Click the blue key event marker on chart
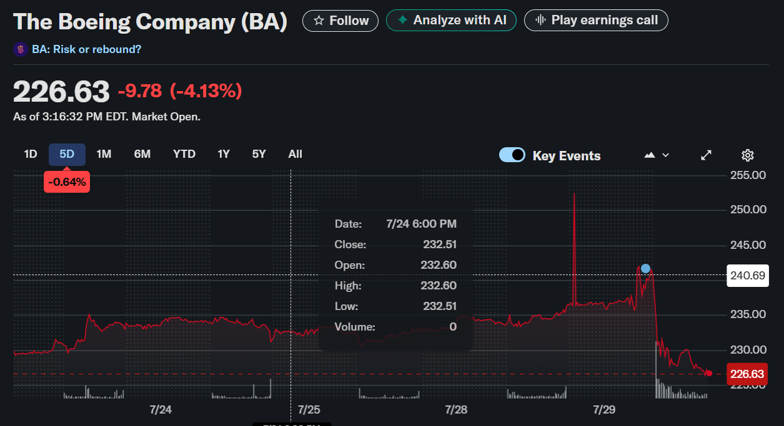 click(x=645, y=268)
